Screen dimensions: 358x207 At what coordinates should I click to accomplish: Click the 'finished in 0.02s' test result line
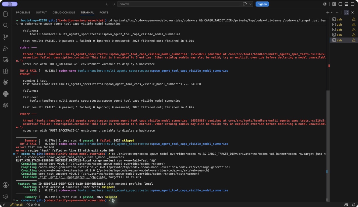coord(108,107)
